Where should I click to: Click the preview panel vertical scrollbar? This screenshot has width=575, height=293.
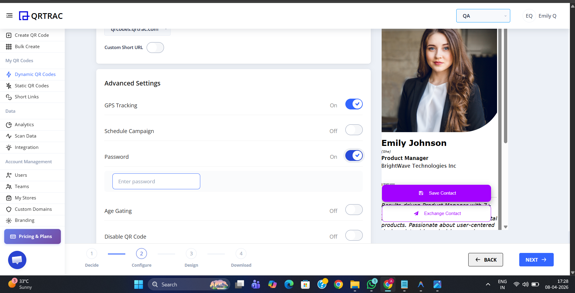505,90
